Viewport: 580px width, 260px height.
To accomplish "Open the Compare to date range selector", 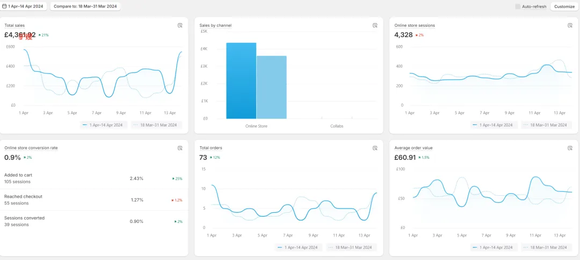I will [85, 6].
